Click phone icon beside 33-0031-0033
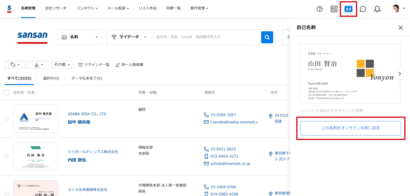Screen dimensions: 410x196 pos(206,149)
